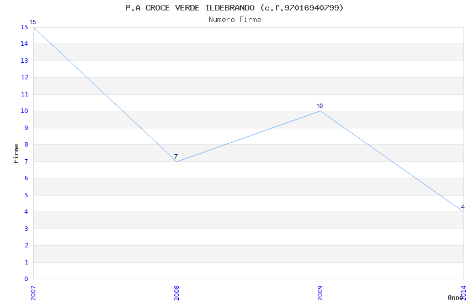Click the 2009 x-axis year label

point(320,293)
